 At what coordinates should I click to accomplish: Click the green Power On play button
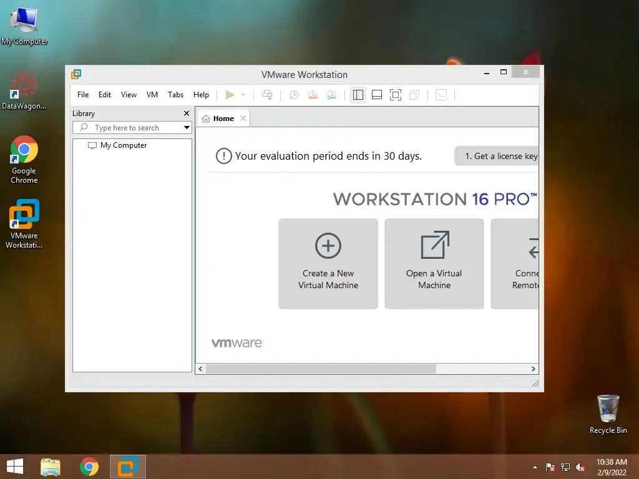point(230,95)
